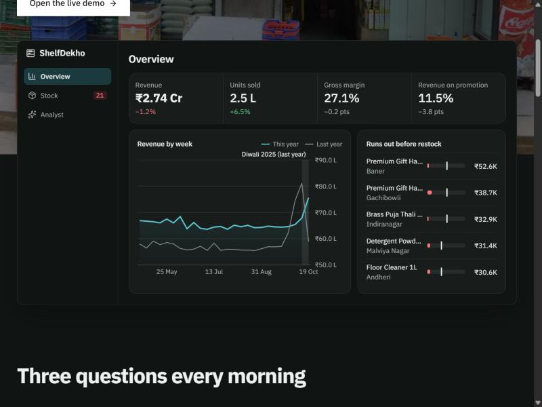The width and height of the screenshot is (542, 407).
Task: Click the scrollbar down arrow
Action: [538, 403]
